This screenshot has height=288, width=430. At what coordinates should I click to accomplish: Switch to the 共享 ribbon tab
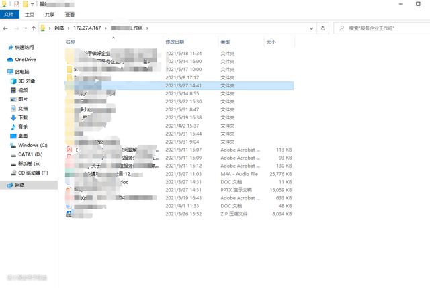50,13
